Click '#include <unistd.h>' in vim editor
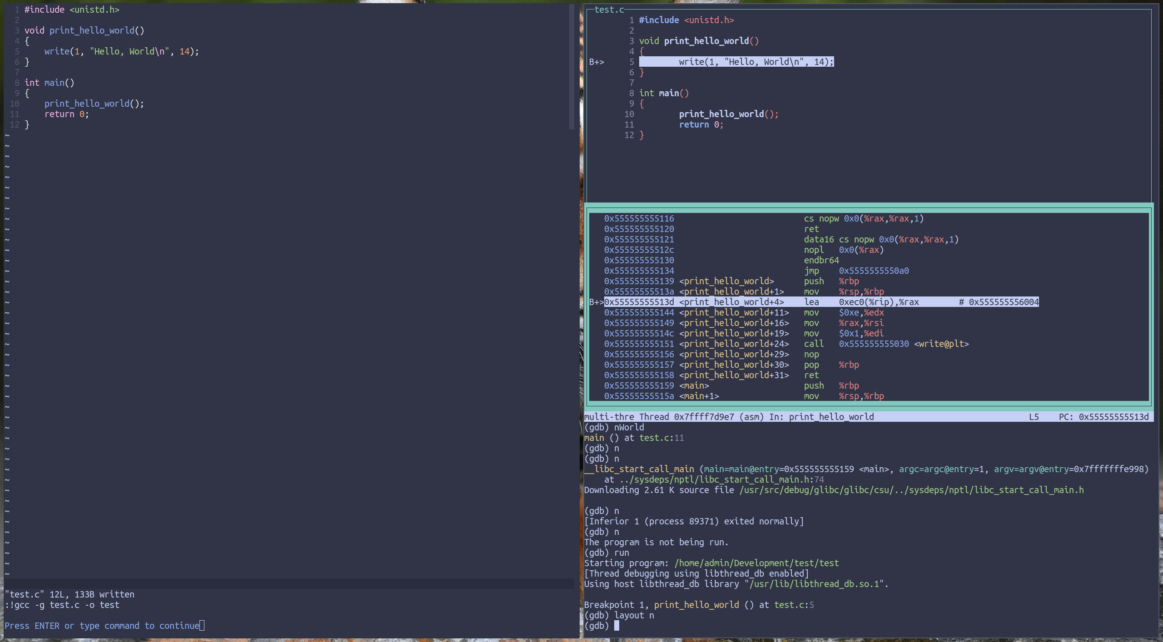 pos(72,10)
